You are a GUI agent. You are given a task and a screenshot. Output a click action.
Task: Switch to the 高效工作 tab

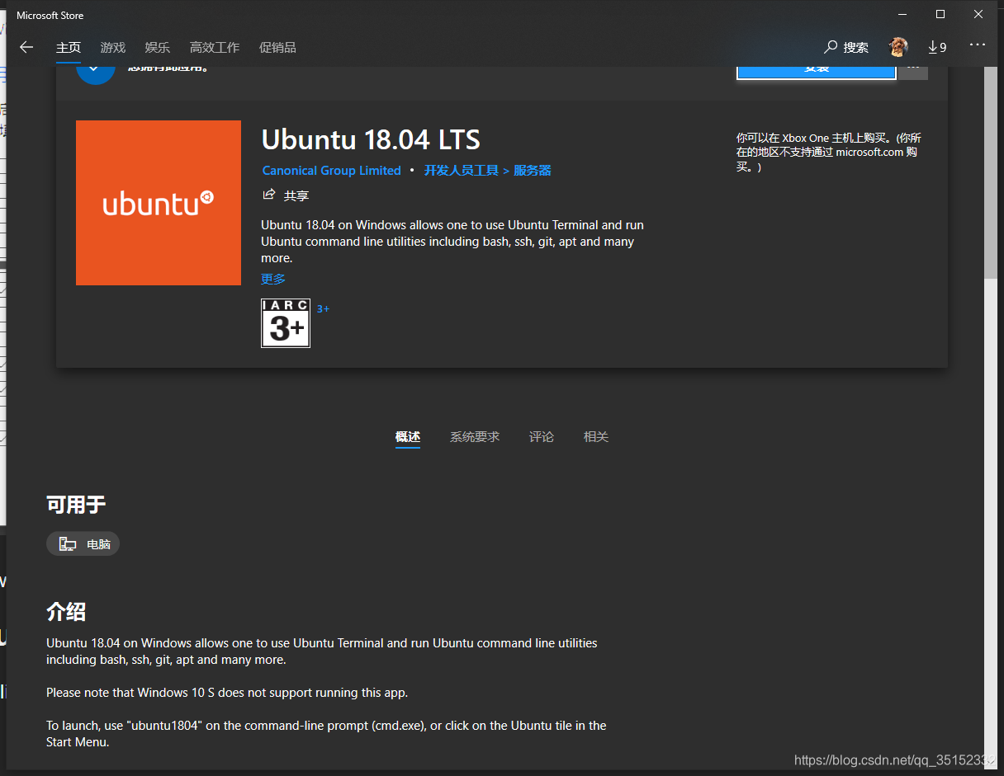coord(215,47)
